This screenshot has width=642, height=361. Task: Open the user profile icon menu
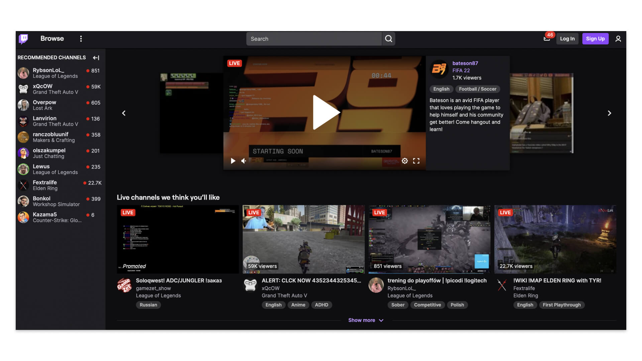618,39
